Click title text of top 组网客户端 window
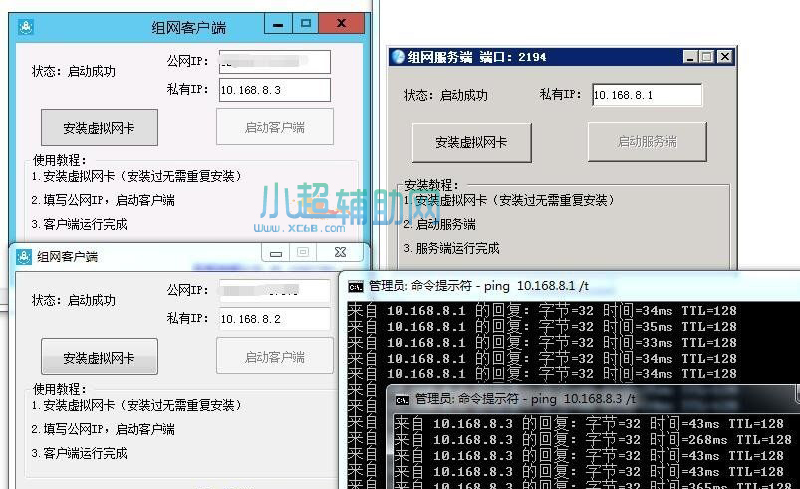 [188, 28]
